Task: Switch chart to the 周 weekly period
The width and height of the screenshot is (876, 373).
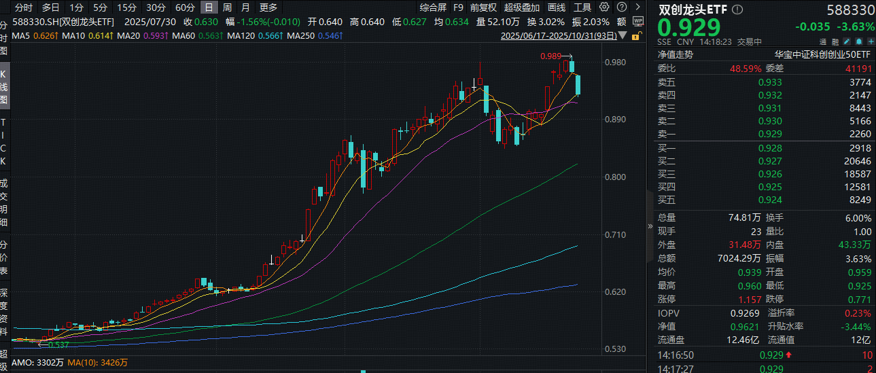Action: click(227, 7)
